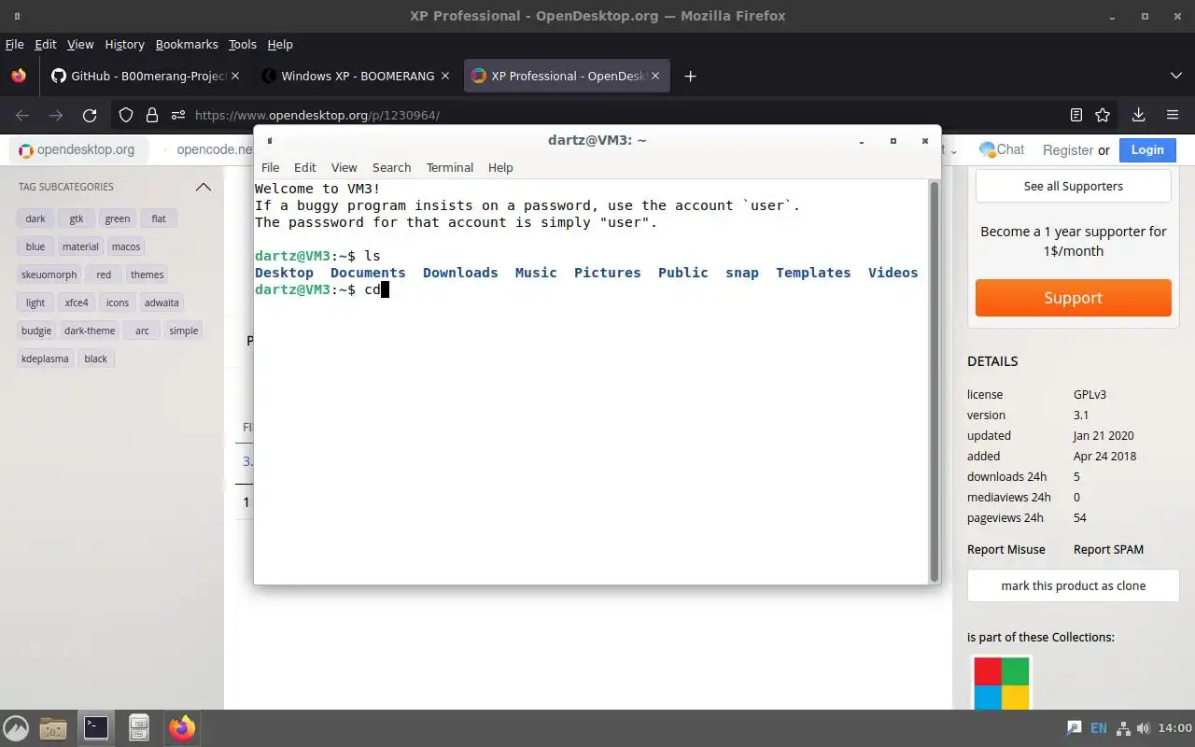
Task: Open the terminal Edit menu
Action: (305, 167)
